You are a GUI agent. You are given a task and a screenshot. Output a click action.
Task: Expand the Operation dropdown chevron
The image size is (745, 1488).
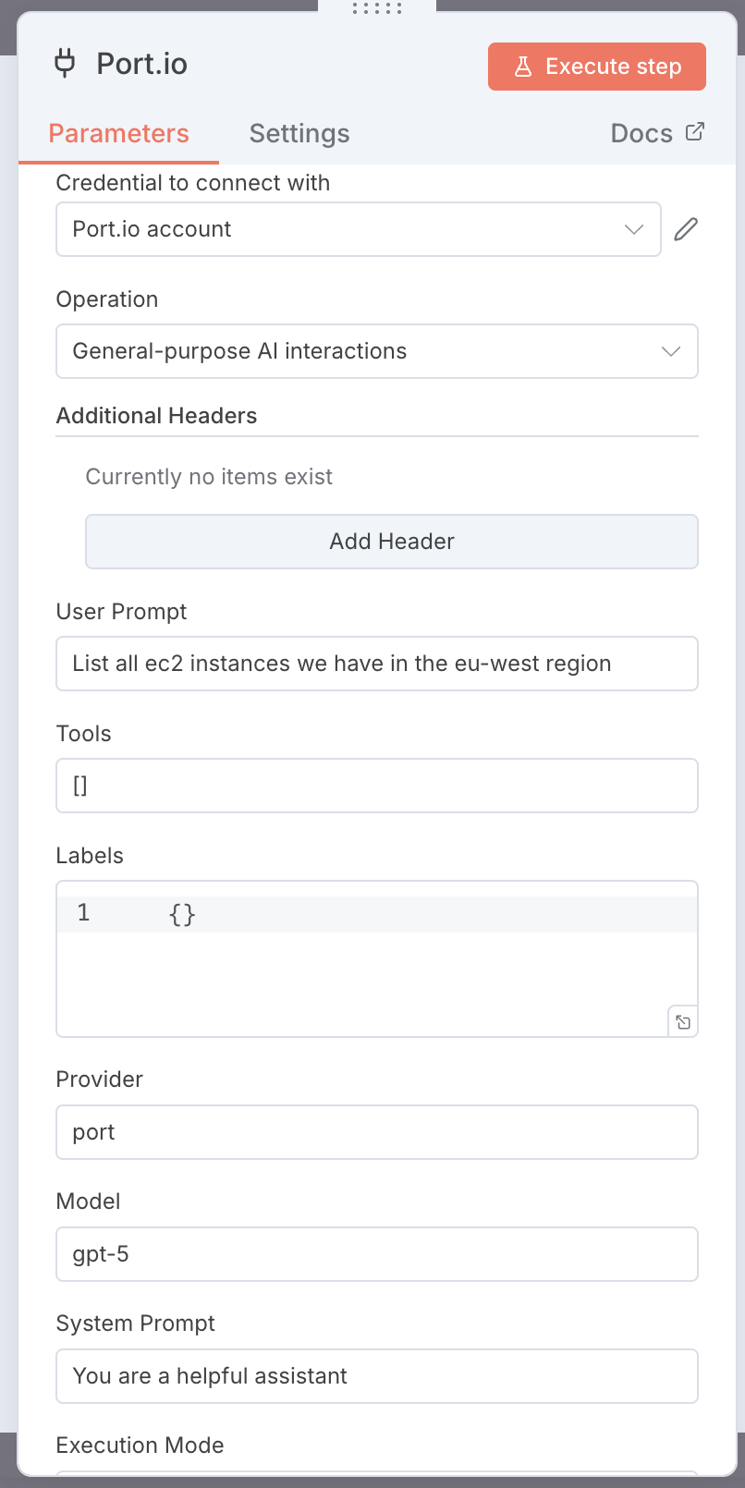pos(671,351)
